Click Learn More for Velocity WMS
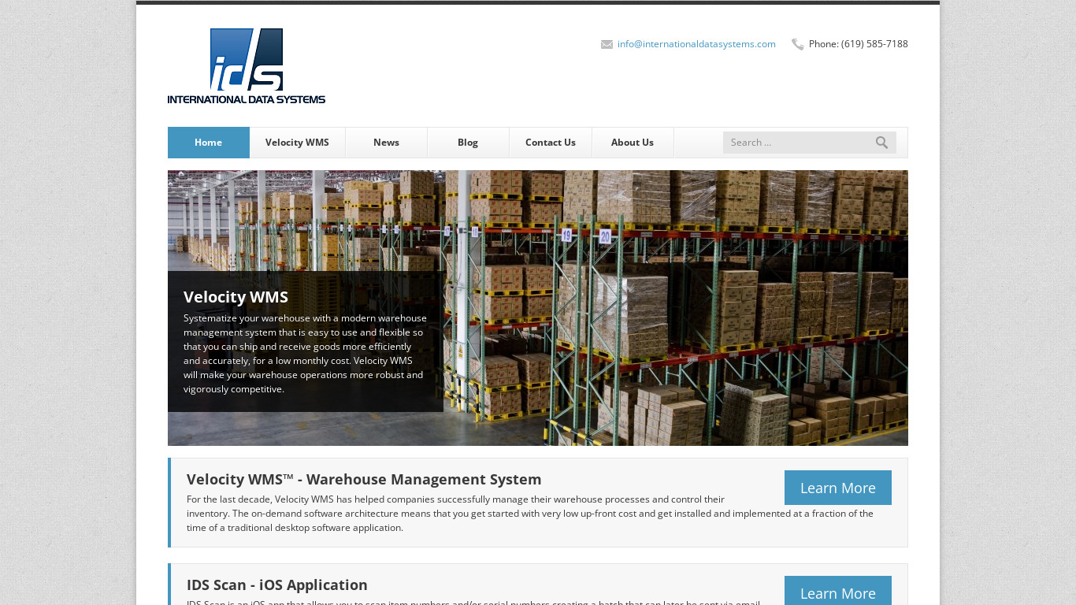The height and width of the screenshot is (605, 1076). [838, 488]
